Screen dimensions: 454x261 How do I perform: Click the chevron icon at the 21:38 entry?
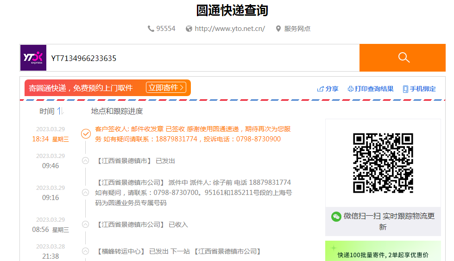click(x=85, y=251)
